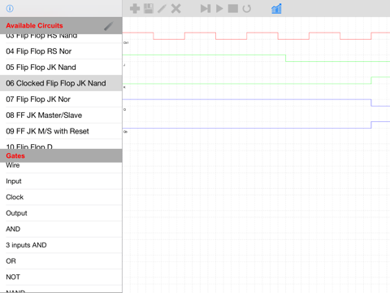This screenshot has width=390, height=293.
Task: Click the red Clk waveform trace
Action: pyautogui.click(x=256, y=36)
